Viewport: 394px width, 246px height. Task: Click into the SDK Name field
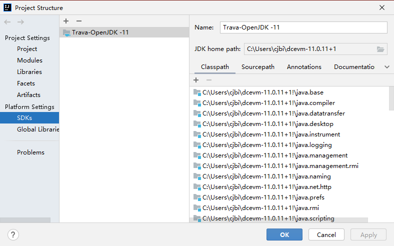(303, 27)
